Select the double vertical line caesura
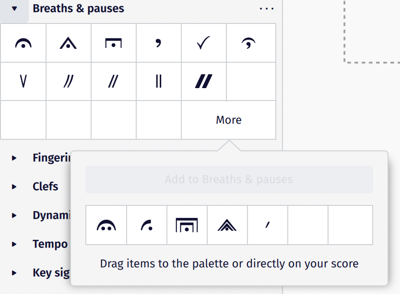 click(x=159, y=81)
